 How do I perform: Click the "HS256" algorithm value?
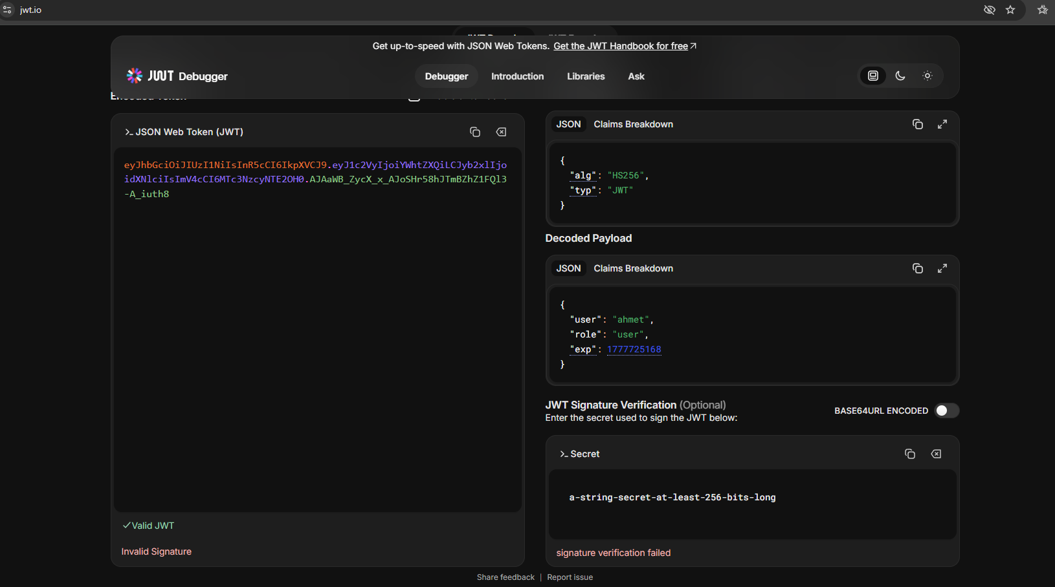626,175
